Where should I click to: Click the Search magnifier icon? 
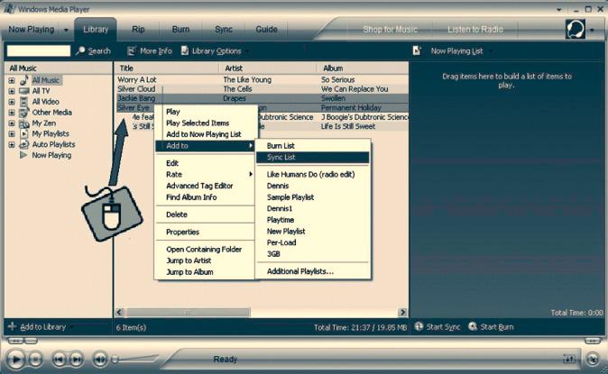click(x=80, y=50)
